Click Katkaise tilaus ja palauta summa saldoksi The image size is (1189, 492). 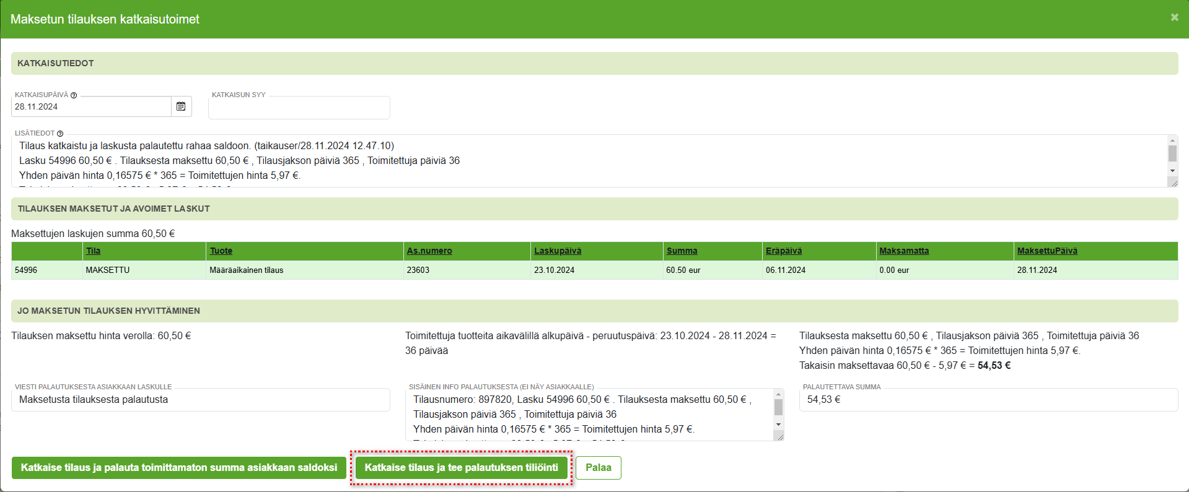coord(179,468)
